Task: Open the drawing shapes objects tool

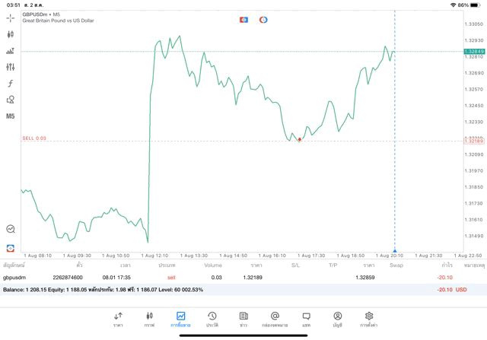Action: pyautogui.click(x=11, y=100)
